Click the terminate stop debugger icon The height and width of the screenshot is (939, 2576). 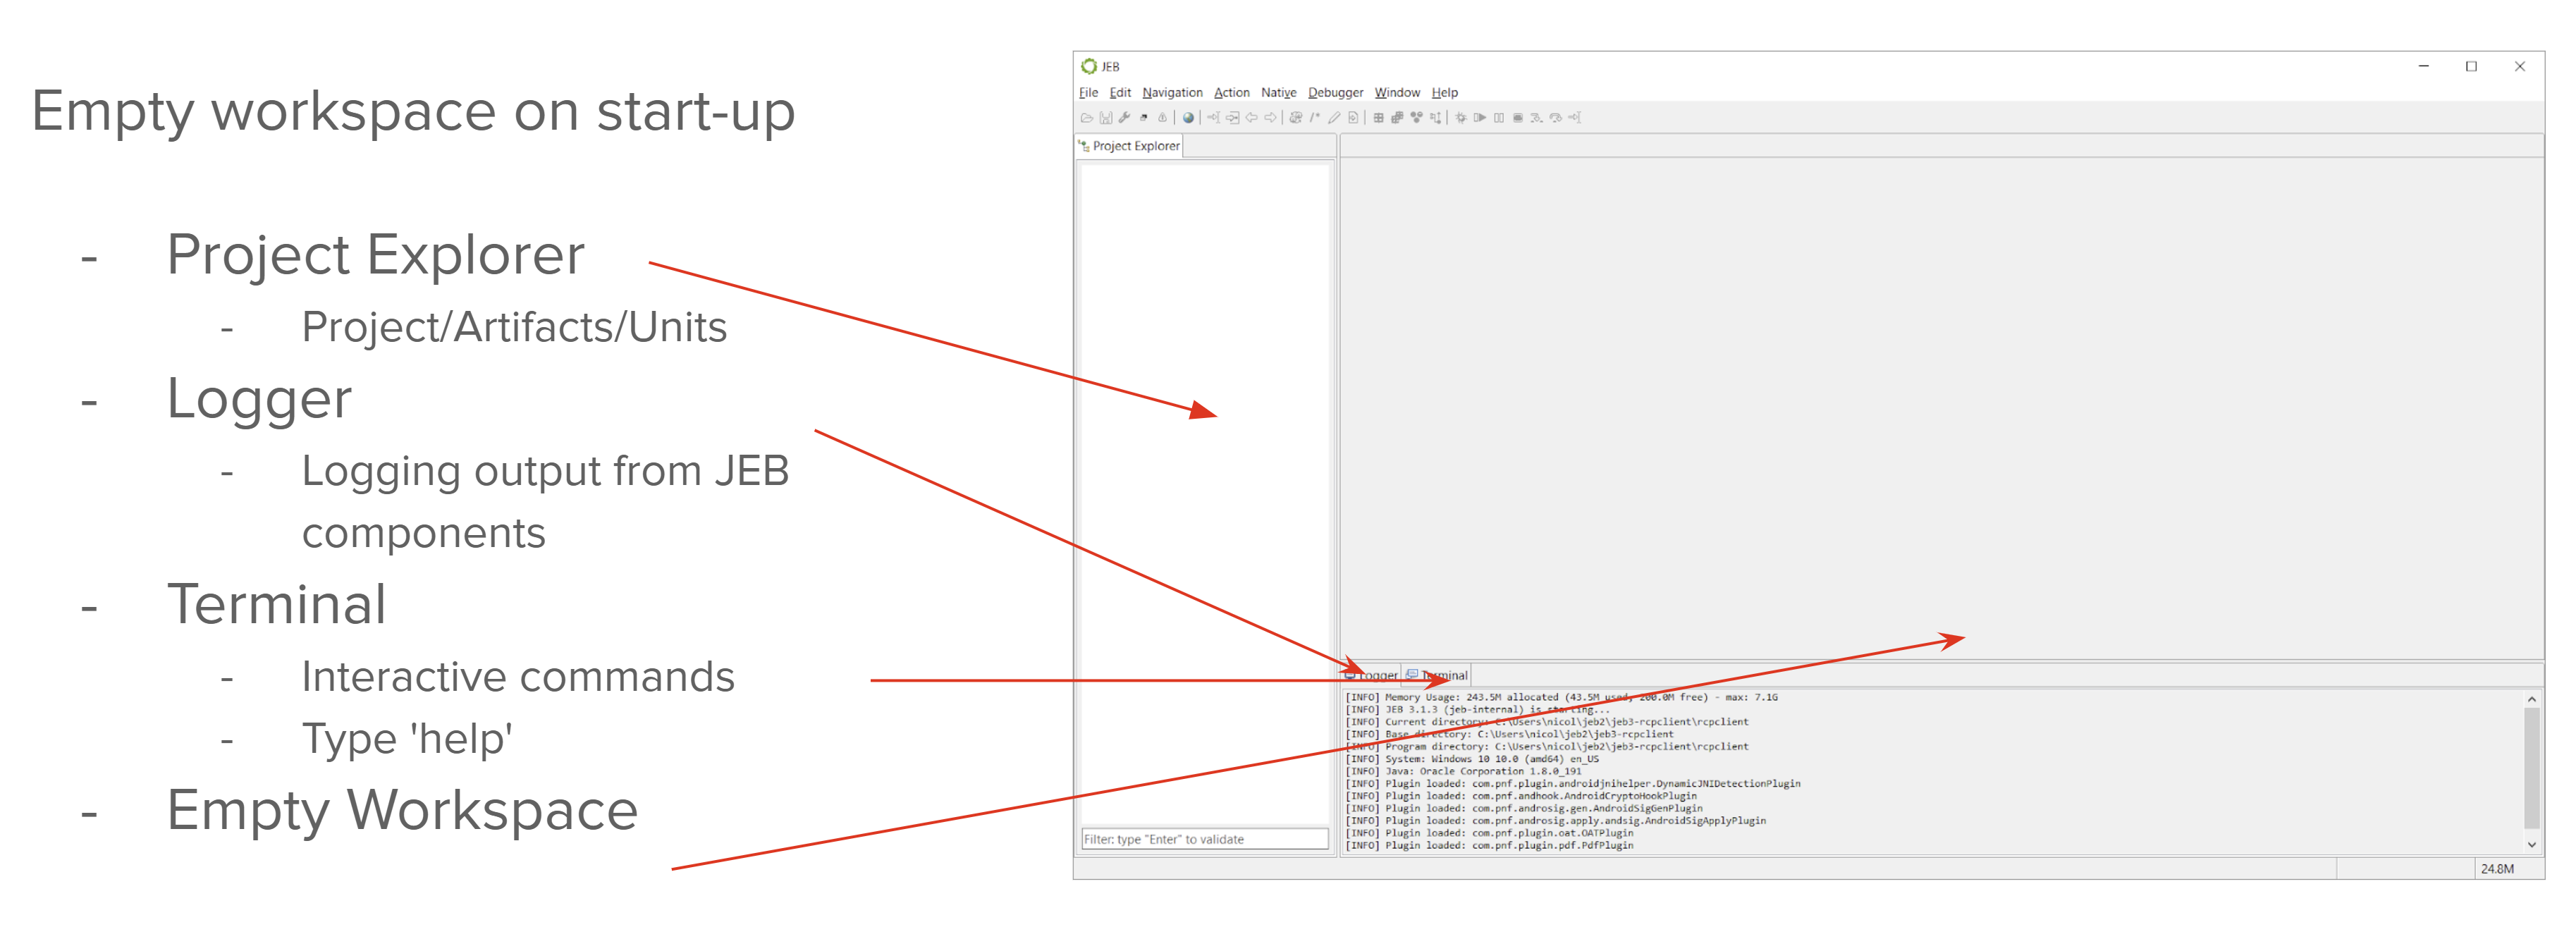(x=1518, y=118)
